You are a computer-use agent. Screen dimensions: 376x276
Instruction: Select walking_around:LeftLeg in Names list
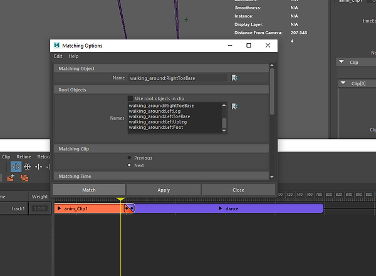(x=155, y=111)
